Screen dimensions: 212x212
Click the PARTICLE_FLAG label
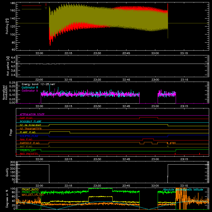click(x=30, y=143)
